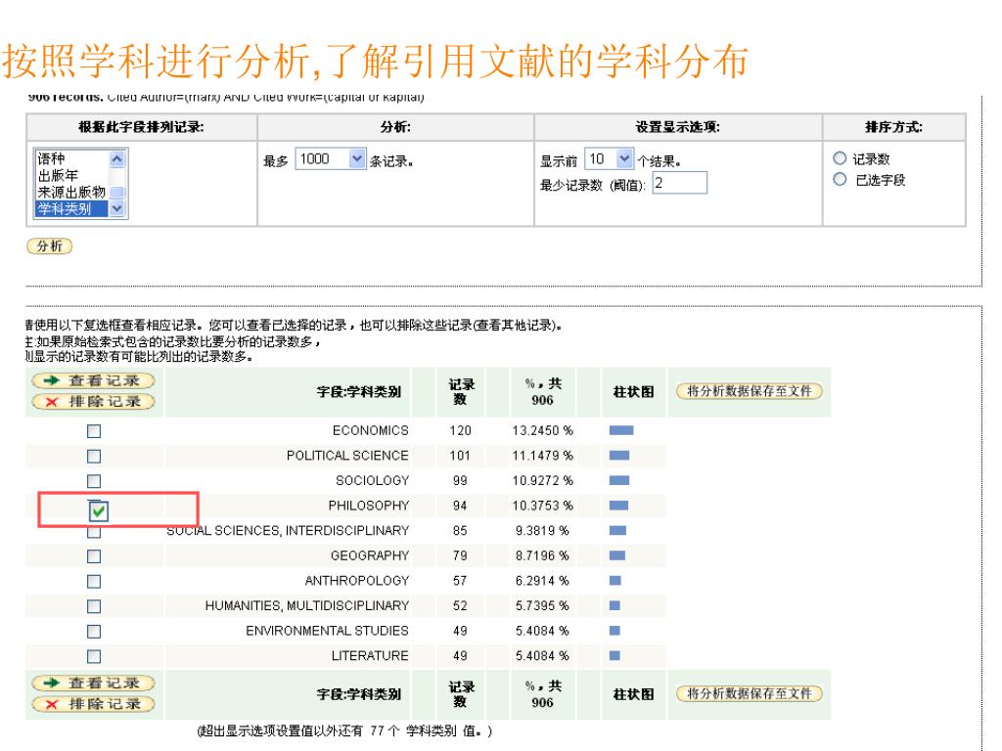
Task: Click the top 排除记录 button
Action: pyautogui.click(x=94, y=400)
